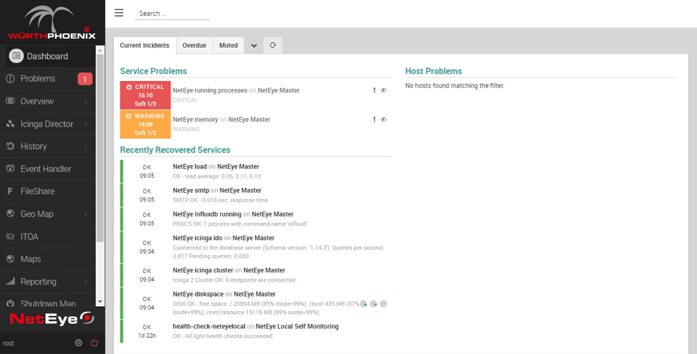This screenshot has height=354, width=697.
Task: Click the red Problems count badge
Action: coord(85,79)
